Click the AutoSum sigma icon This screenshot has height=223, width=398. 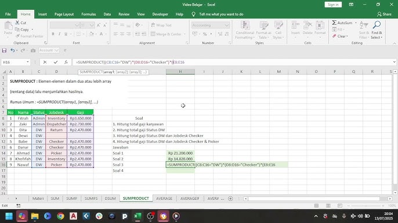pos(334,23)
